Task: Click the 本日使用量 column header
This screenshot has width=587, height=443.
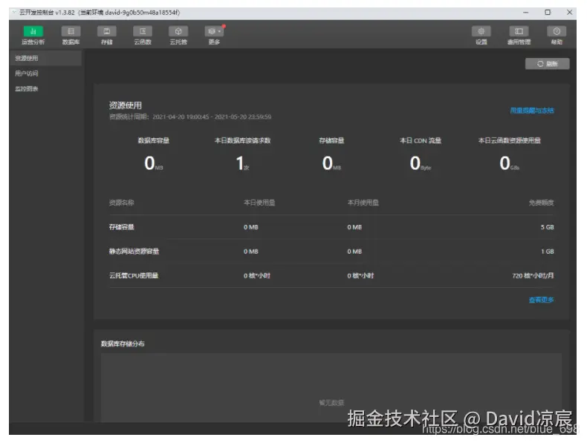Action: (259, 203)
